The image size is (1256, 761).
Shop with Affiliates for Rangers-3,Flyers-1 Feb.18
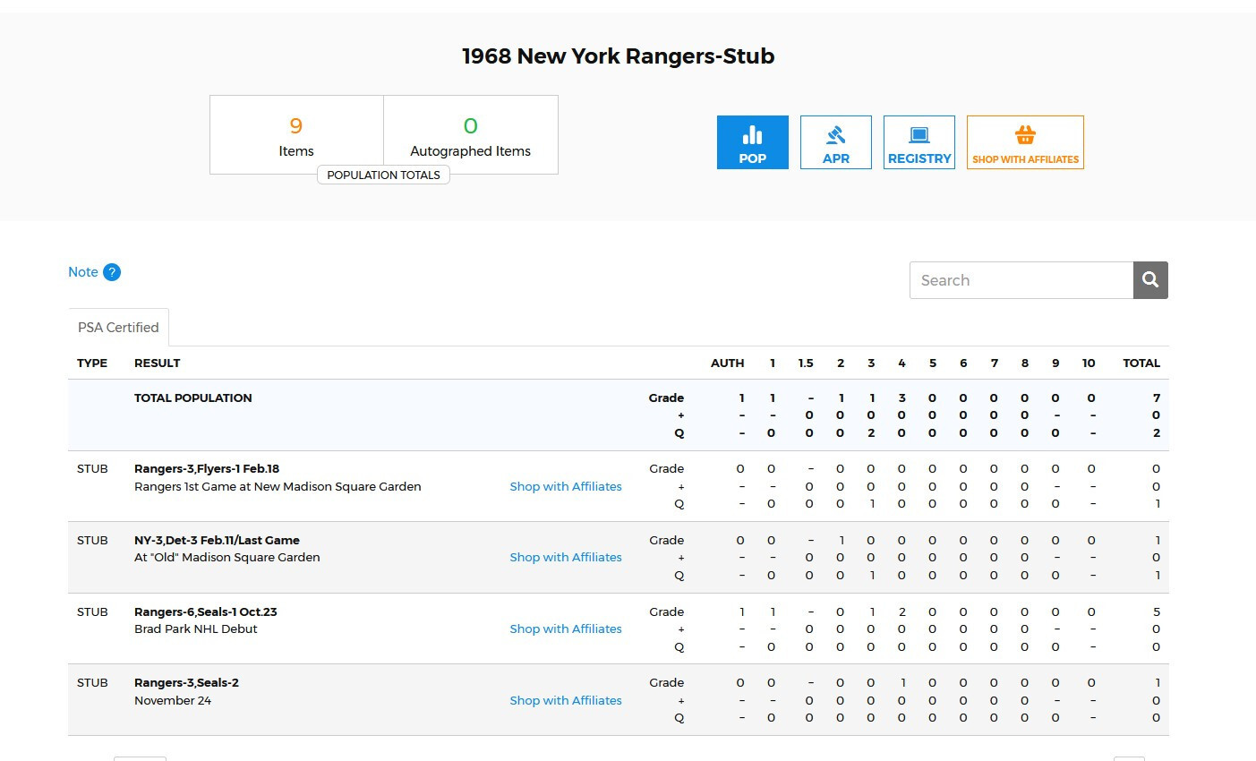coord(565,486)
